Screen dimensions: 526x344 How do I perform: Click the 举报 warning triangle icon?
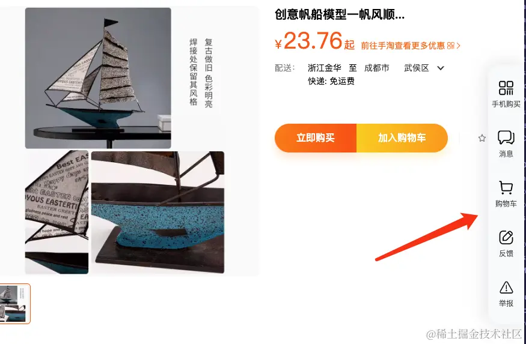coord(506,288)
